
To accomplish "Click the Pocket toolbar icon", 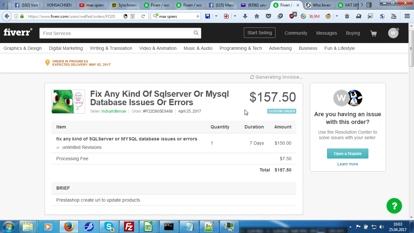I will click(268, 16).
